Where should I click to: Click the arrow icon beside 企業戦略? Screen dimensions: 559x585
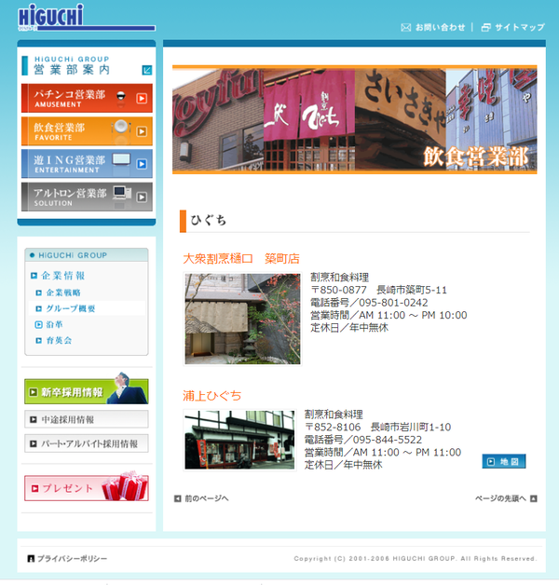pyautogui.click(x=38, y=292)
